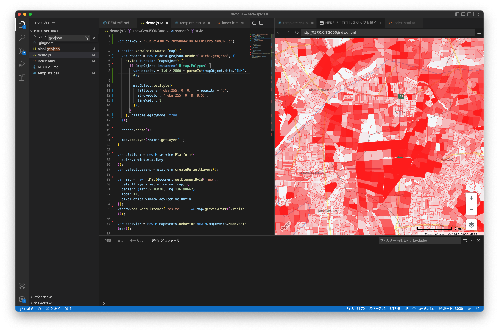Click the JavaScript language mode button
The width and height of the screenshot is (499, 332).
pyautogui.click(x=425, y=309)
